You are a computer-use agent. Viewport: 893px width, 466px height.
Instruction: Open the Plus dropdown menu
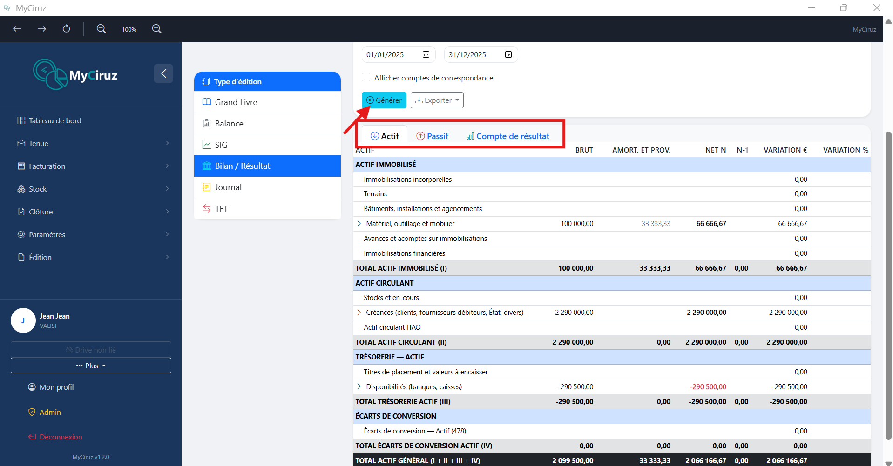(x=91, y=366)
